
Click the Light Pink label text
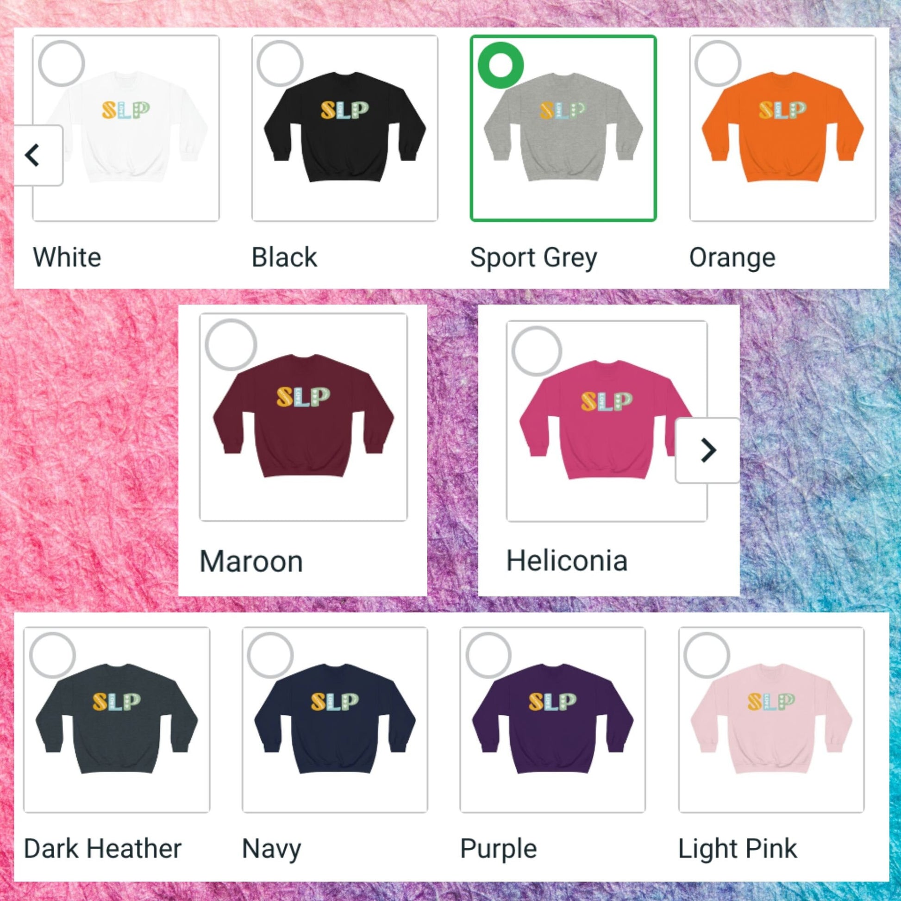coord(737,849)
